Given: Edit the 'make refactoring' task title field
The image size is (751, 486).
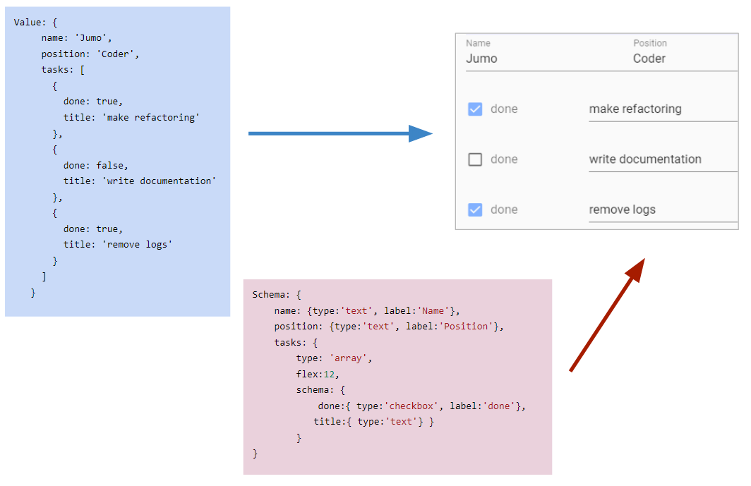Looking at the screenshot, I should click(x=663, y=109).
